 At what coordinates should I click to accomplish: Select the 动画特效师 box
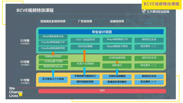[x=117, y=22]
